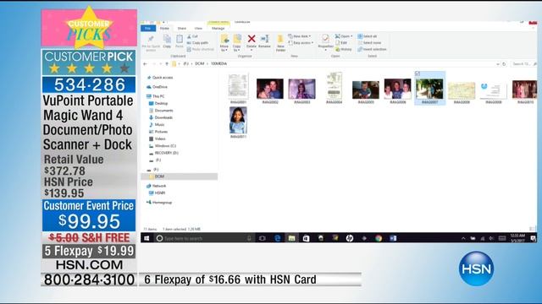The image size is (542, 304).
Task: Click the Properties checkmark icon
Action: (x=325, y=39)
